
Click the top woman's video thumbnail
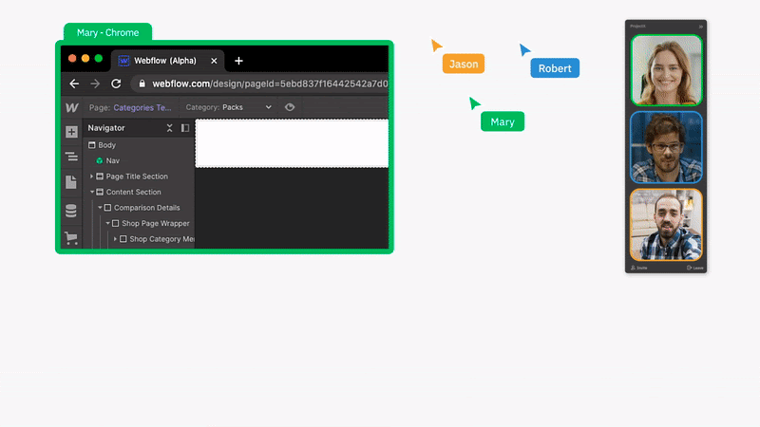tap(666, 71)
